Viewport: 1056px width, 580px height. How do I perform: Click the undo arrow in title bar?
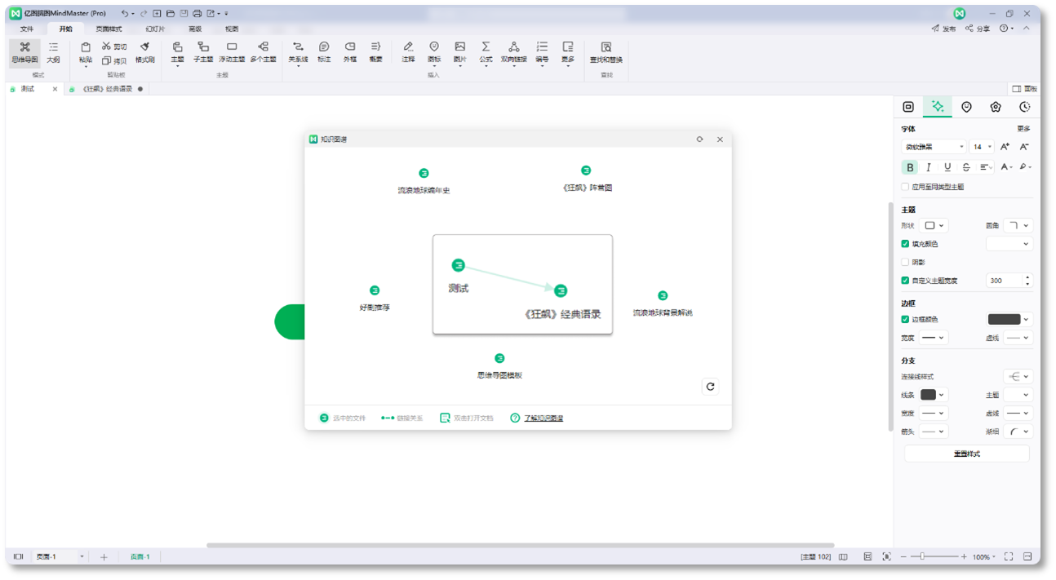125,14
